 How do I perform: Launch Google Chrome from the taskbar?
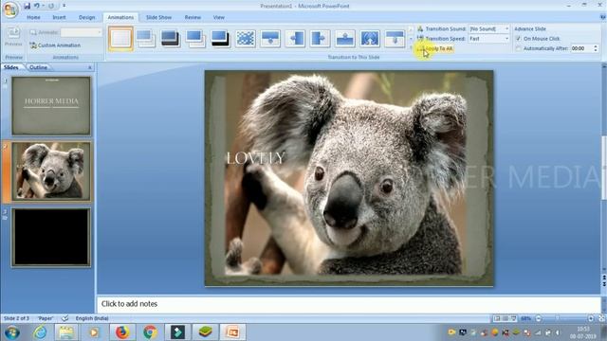tap(150, 332)
